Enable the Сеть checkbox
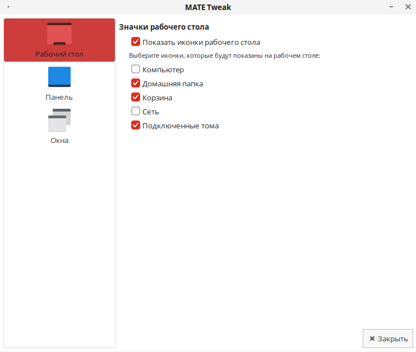The height and width of the screenshot is (352, 416). (x=135, y=112)
